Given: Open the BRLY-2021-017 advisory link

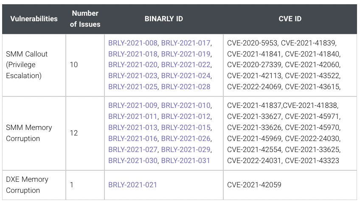Looking at the screenshot, I should click(x=186, y=43).
